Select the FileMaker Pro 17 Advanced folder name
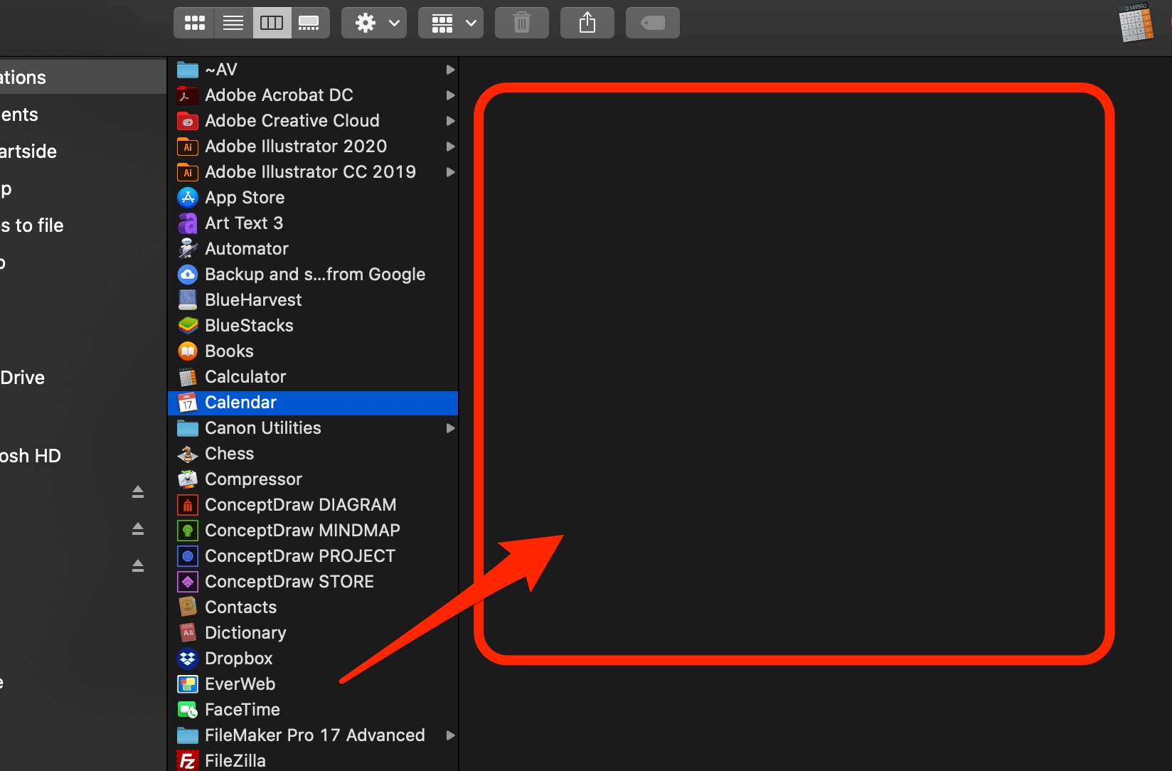 click(315, 735)
